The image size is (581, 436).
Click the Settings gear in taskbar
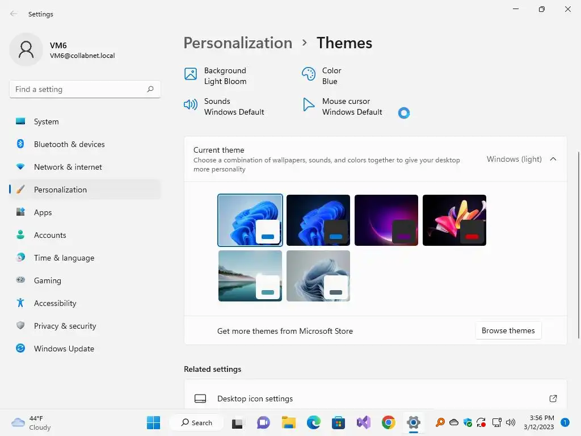[414, 422]
